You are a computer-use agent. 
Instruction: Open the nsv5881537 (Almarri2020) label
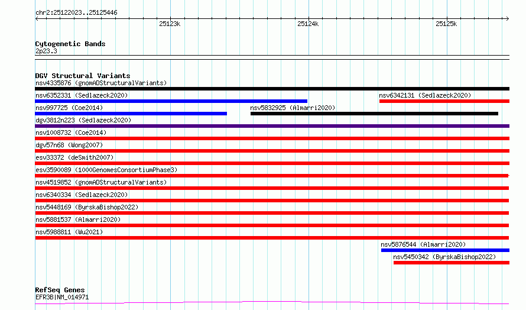[x=78, y=219]
